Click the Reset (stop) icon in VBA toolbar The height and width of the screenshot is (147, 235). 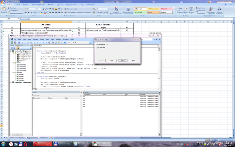click(x=46, y=43)
